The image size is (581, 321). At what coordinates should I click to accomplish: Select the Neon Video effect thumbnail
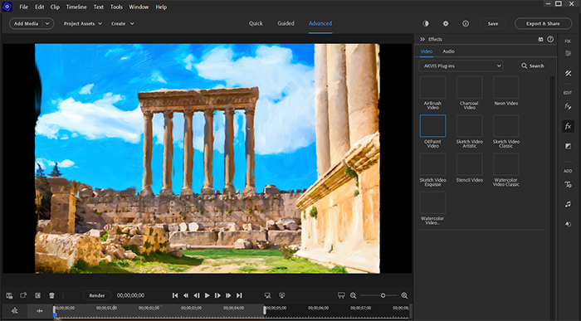506,87
